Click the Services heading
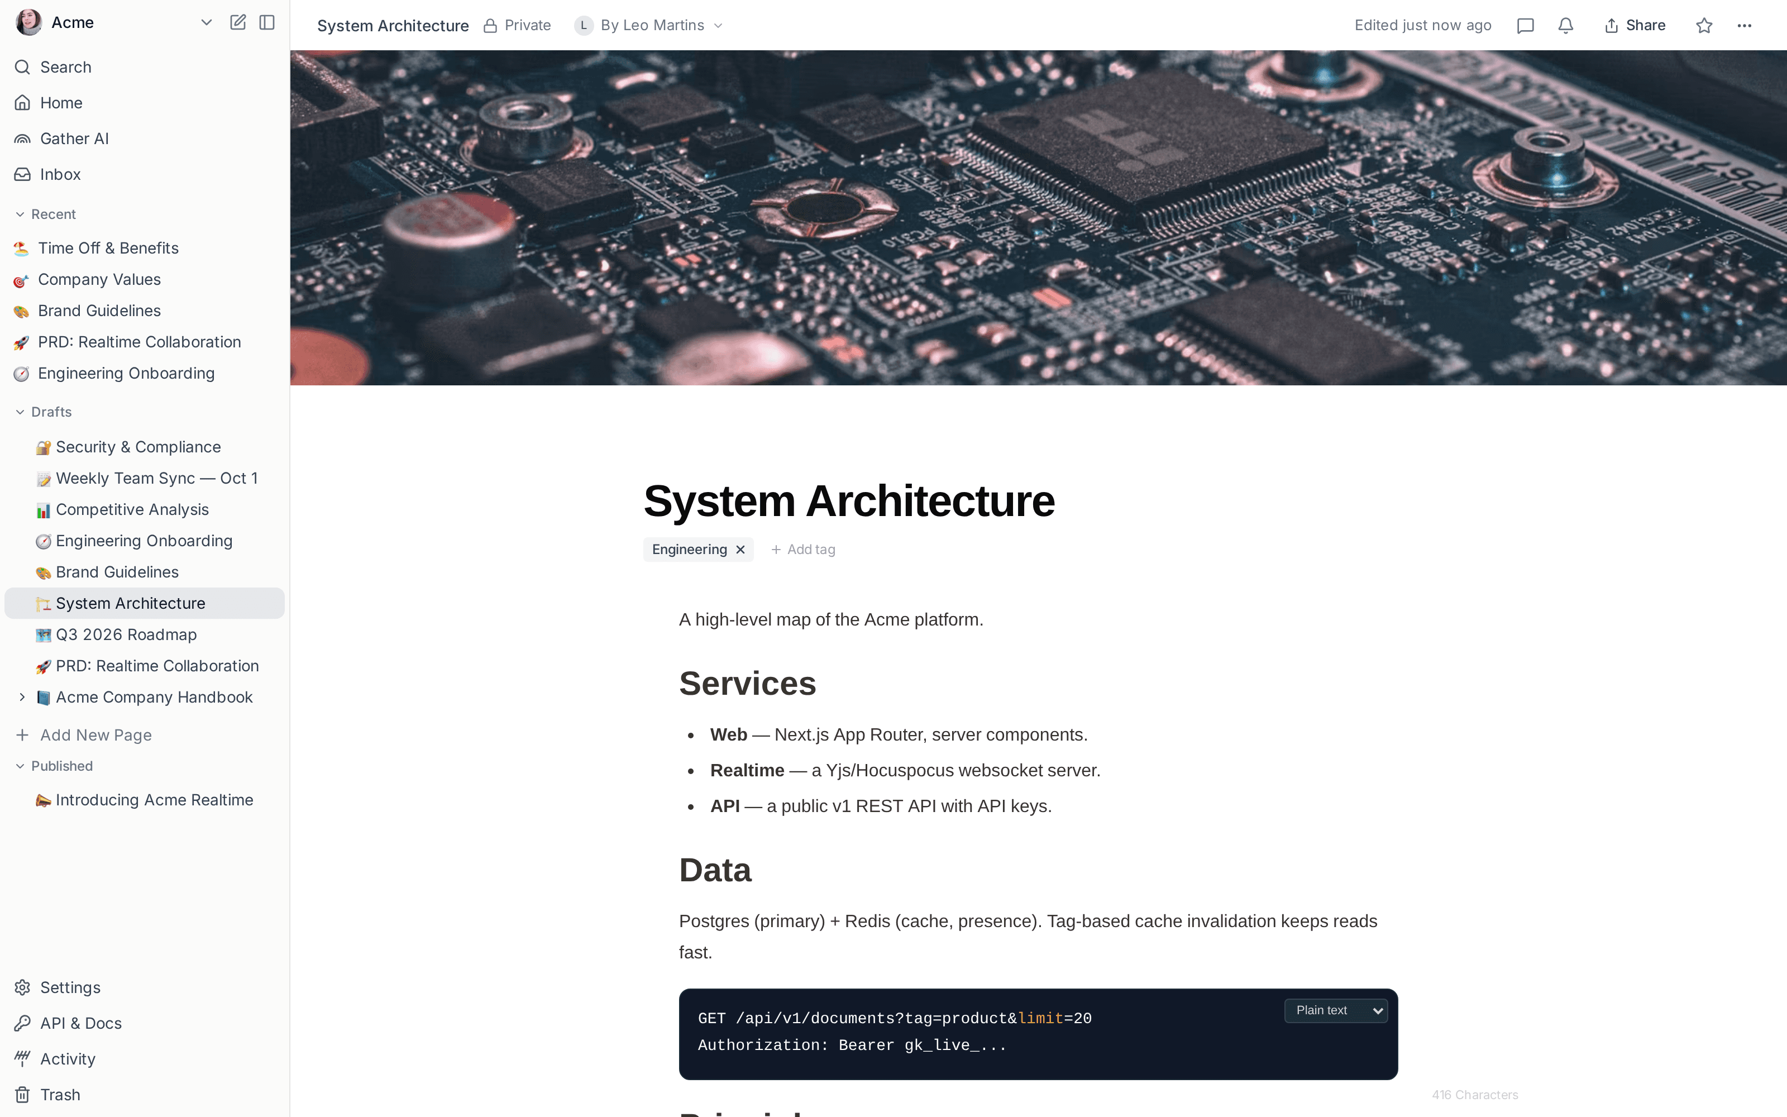The image size is (1787, 1117). tap(747, 684)
